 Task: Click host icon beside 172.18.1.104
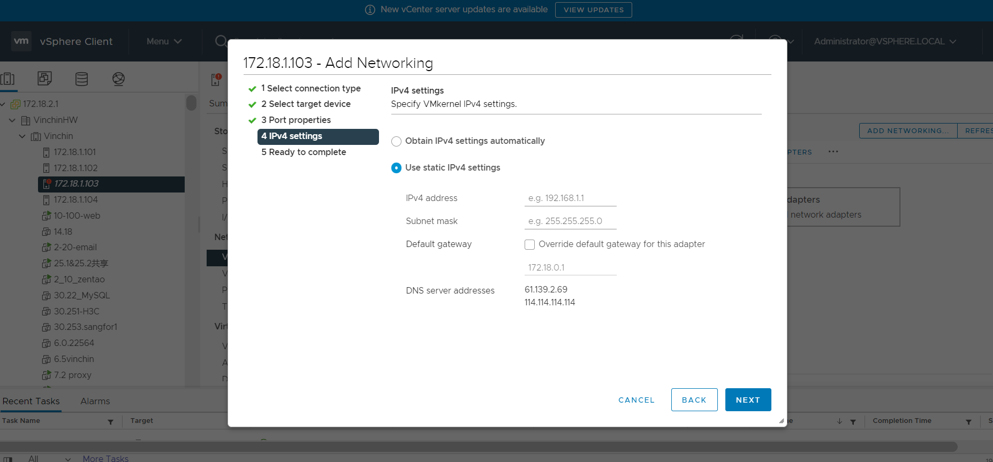46,200
